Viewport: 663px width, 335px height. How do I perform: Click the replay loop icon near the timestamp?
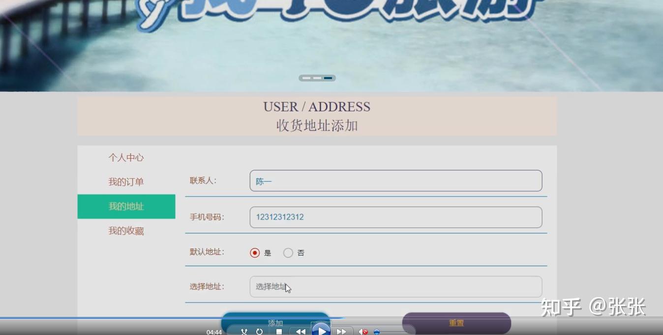pyautogui.click(x=259, y=332)
